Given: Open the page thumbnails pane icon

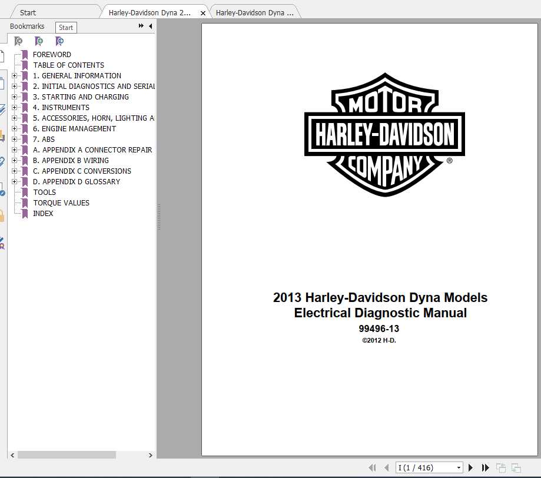Looking at the screenshot, I should (x=3, y=82).
